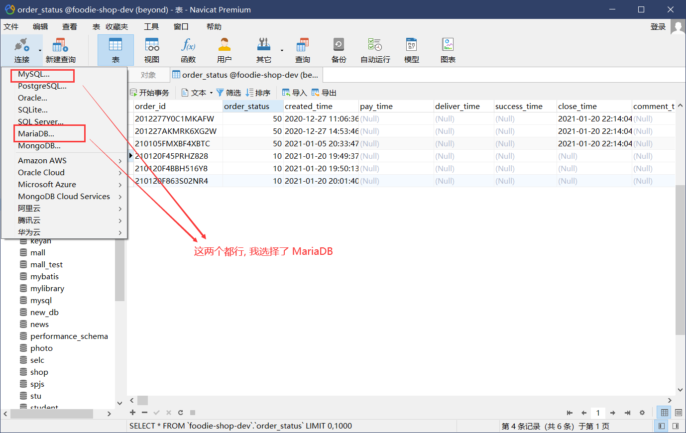Expand the Microsoft Azure submenu
This screenshot has height=433, width=686.
click(120, 185)
